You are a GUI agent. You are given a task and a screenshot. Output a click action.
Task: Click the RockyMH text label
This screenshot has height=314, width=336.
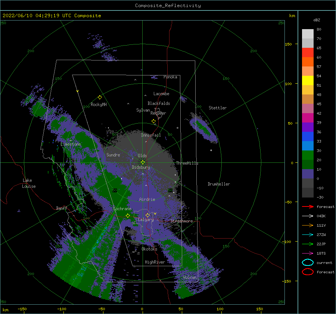(x=99, y=105)
